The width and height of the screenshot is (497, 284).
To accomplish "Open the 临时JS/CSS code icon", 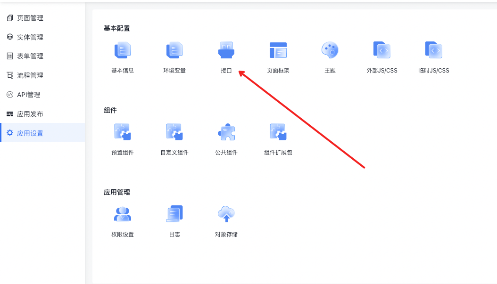I will pyautogui.click(x=434, y=50).
